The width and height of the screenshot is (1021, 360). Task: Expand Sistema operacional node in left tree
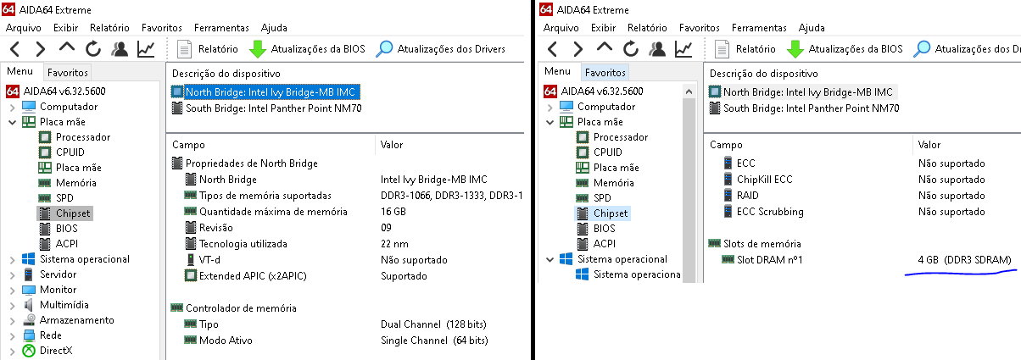click(12, 259)
